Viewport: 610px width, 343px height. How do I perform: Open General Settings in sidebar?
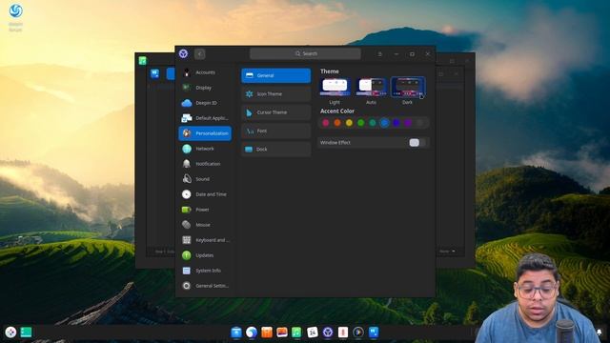click(205, 286)
